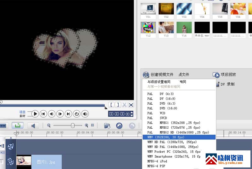
Task: Switch to audio view mode
Action: point(33,125)
